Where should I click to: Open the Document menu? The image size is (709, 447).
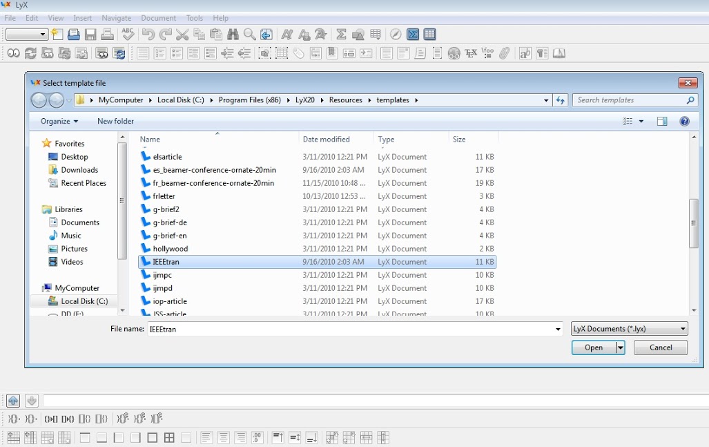tap(158, 18)
